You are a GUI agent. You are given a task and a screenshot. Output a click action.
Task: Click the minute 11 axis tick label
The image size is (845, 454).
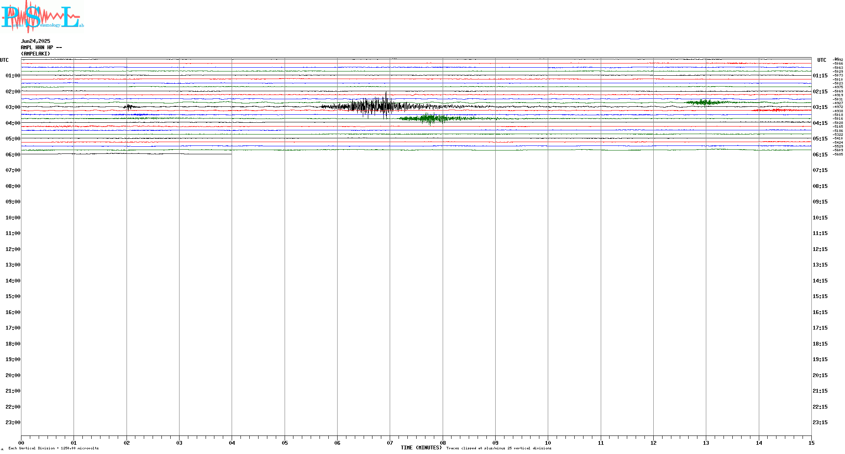[601, 443]
